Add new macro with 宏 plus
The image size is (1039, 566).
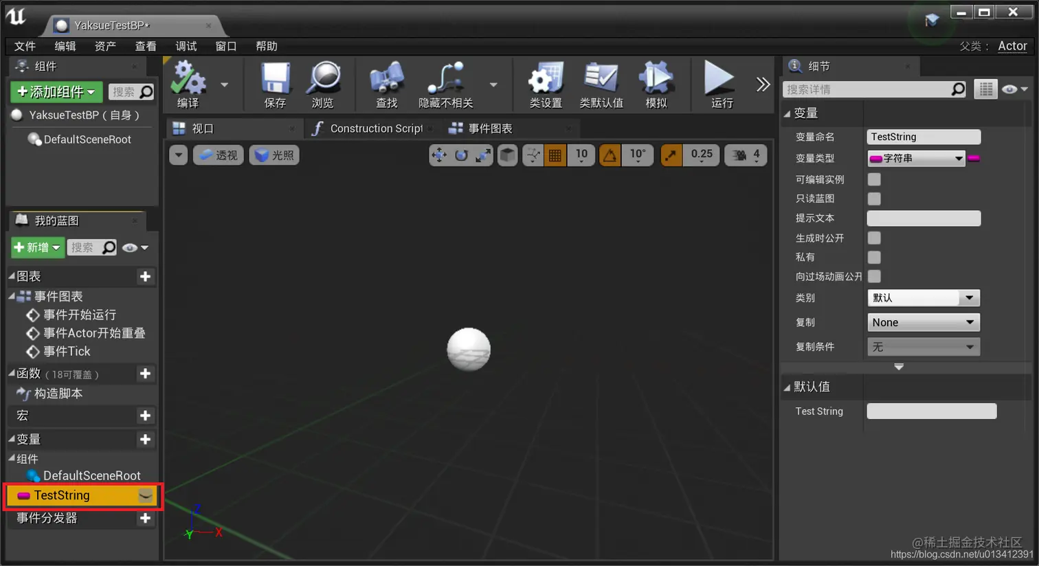pyautogui.click(x=145, y=416)
